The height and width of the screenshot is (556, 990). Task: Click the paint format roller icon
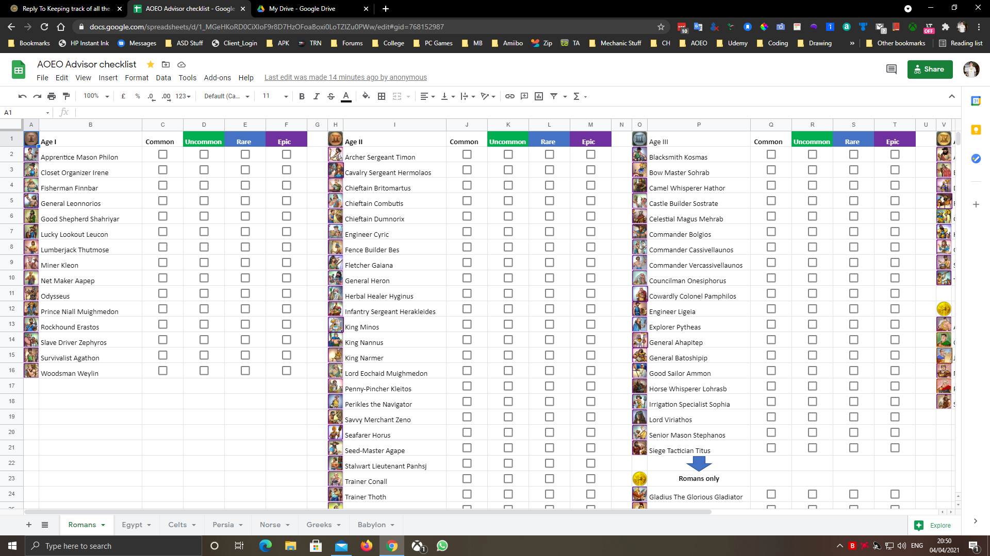click(x=66, y=96)
